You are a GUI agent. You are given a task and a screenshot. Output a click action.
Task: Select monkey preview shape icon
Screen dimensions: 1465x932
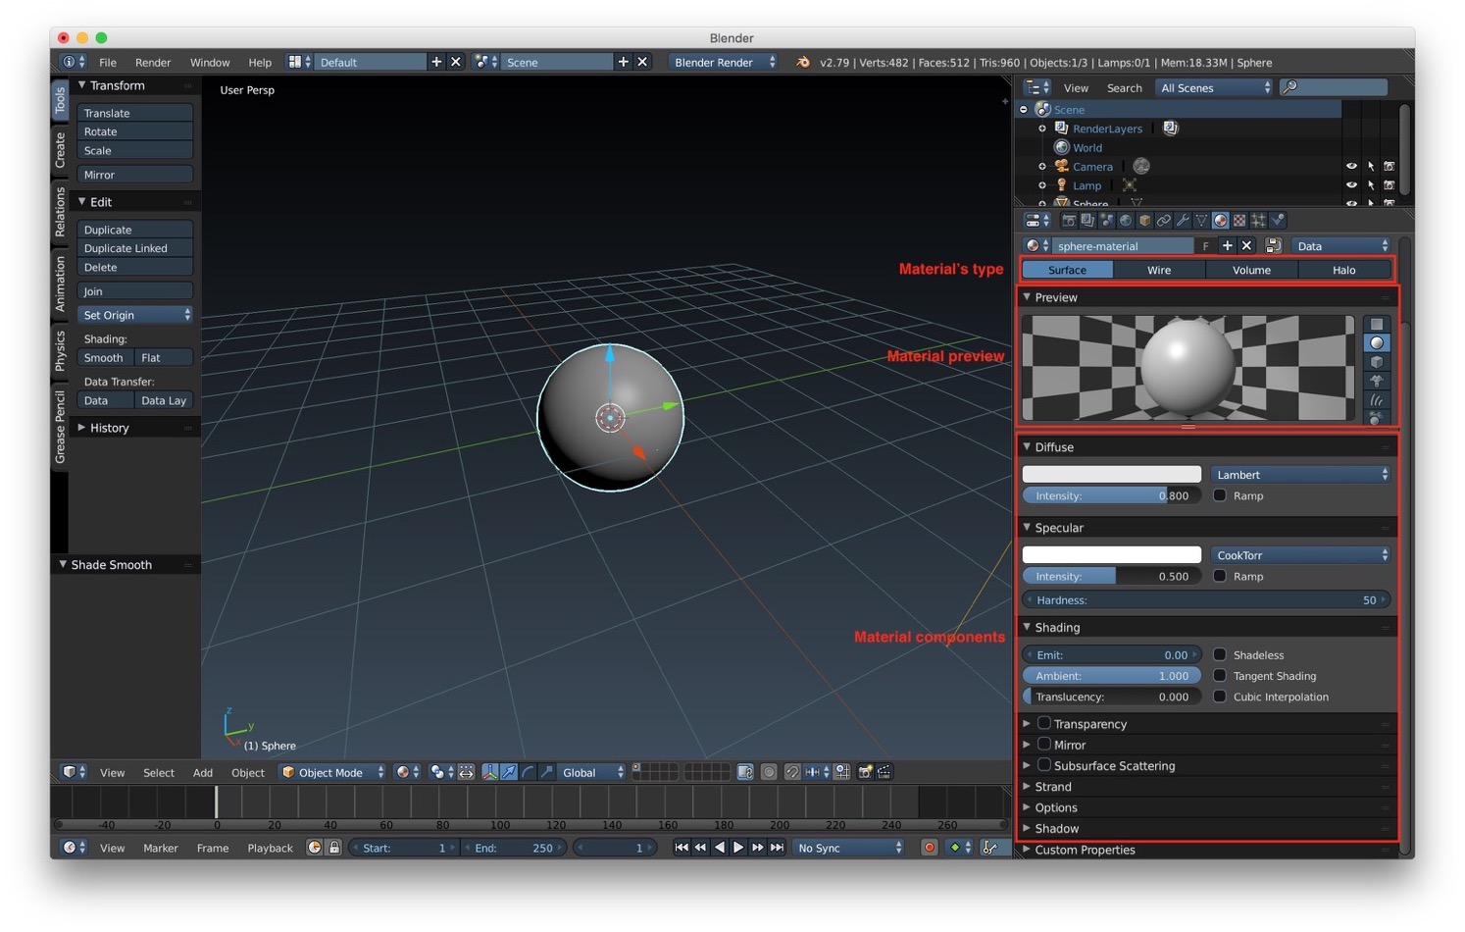[x=1377, y=381]
